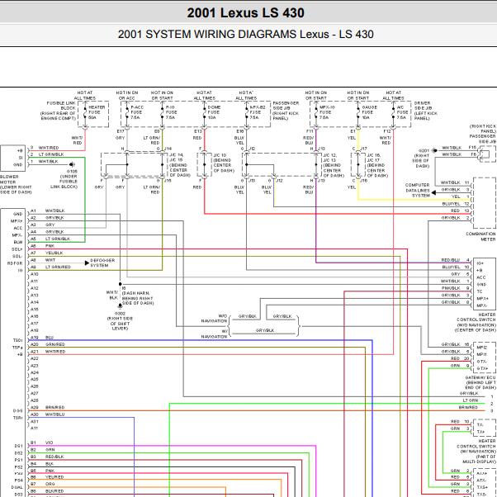Click the 'W/O NAVIGATION' bracket label
The height and width of the screenshot is (497, 497).
coord(215,319)
